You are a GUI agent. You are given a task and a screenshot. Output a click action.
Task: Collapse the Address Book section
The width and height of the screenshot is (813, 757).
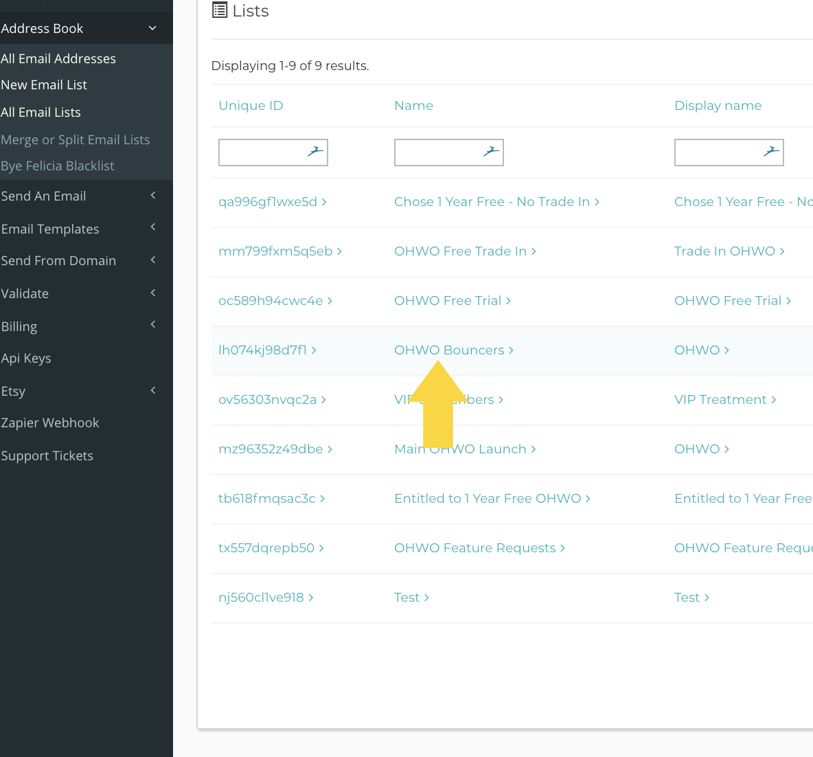[152, 28]
